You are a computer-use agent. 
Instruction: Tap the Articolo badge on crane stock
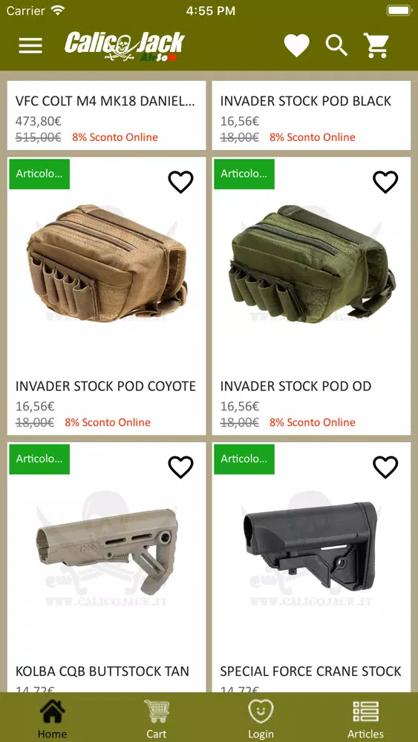pyautogui.click(x=244, y=459)
